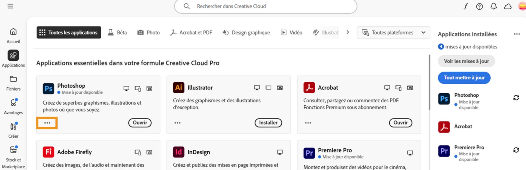Open Applications installées more options menu
The height and width of the screenshot is (170, 526).
click(x=517, y=34)
